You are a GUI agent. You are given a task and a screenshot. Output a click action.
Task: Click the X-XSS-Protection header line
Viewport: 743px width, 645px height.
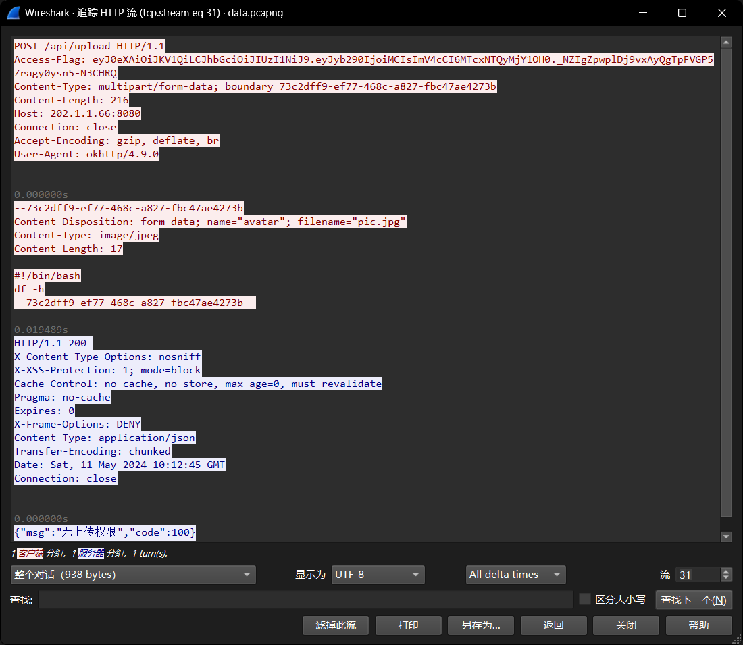point(107,370)
